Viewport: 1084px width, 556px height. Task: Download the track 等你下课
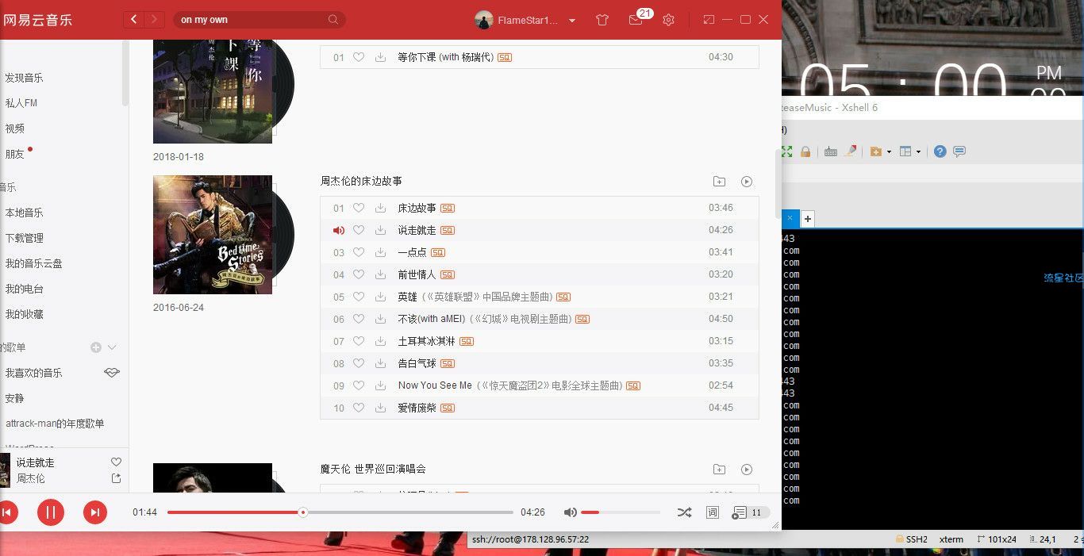pyautogui.click(x=381, y=57)
